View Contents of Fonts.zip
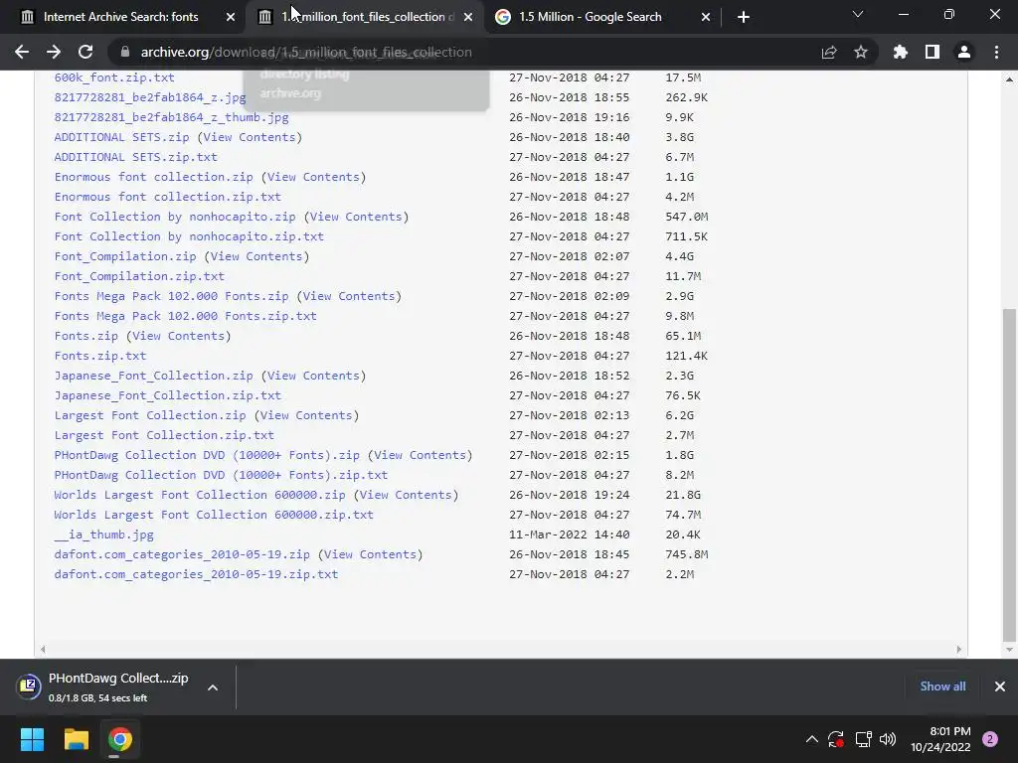This screenshot has height=763, width=1018. click(x=179, y=336)
